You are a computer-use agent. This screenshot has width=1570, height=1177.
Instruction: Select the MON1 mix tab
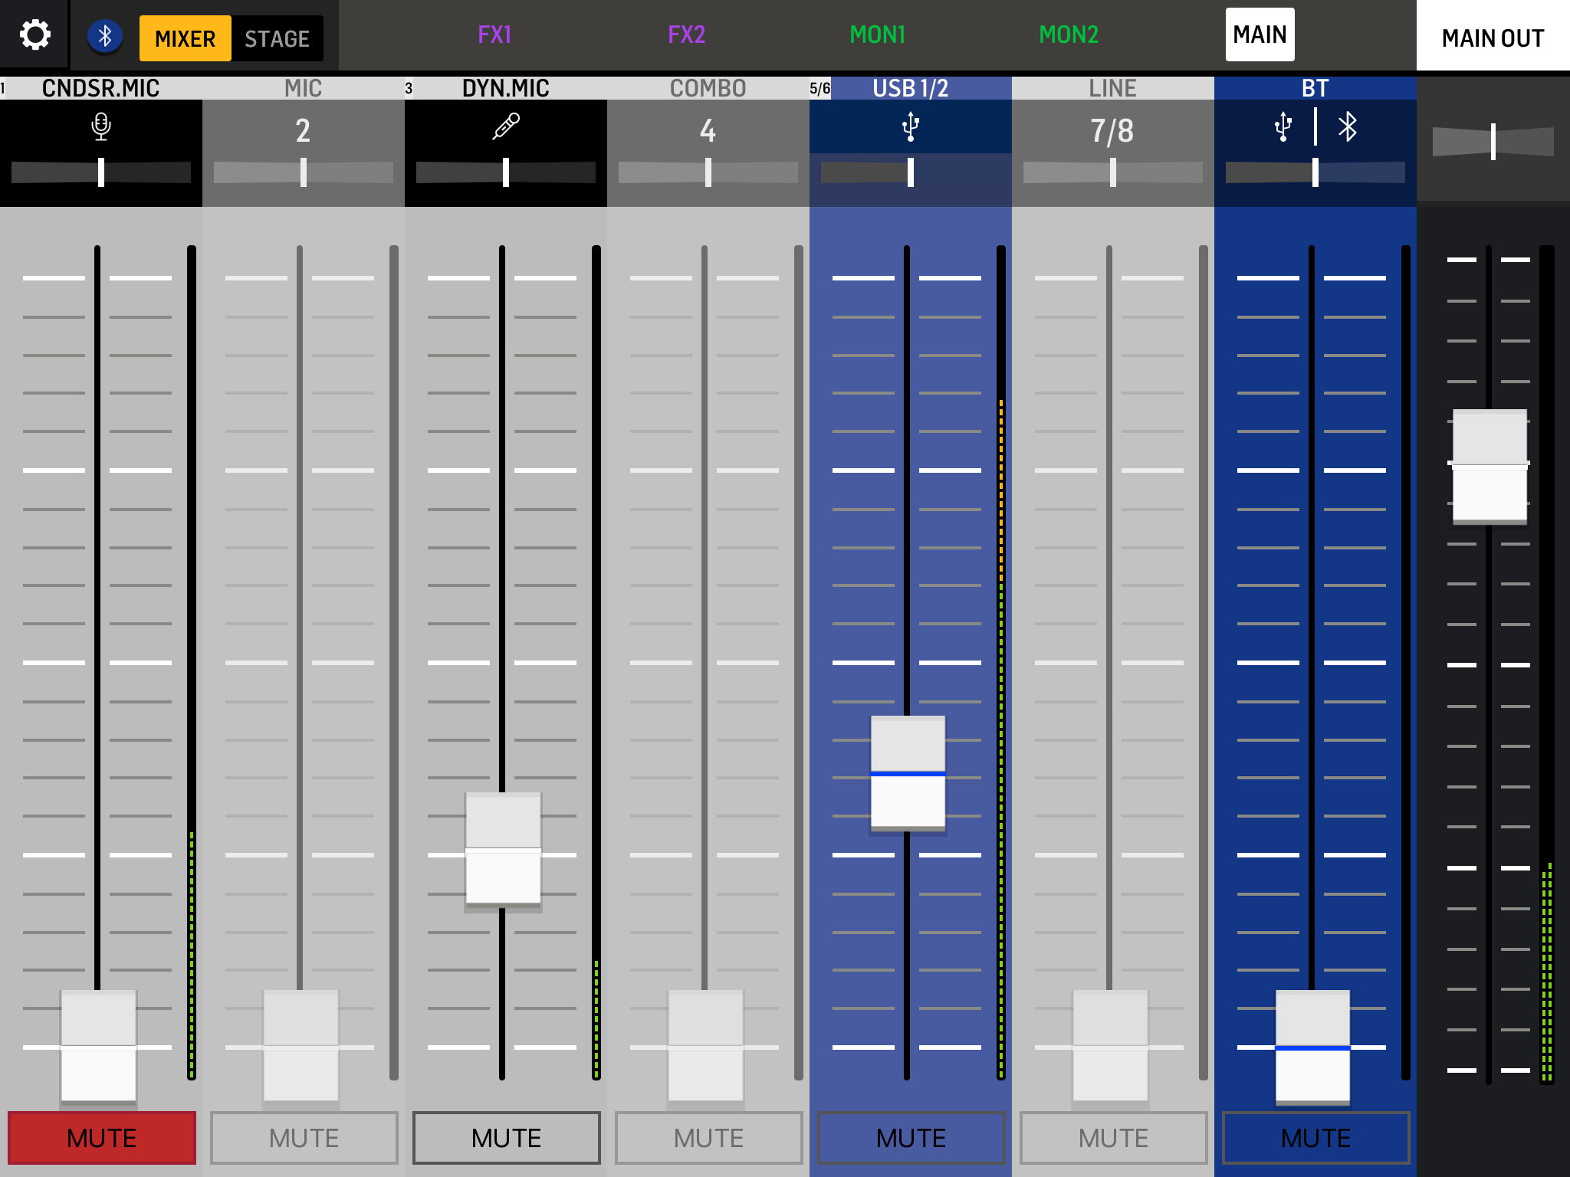(877, 35)
